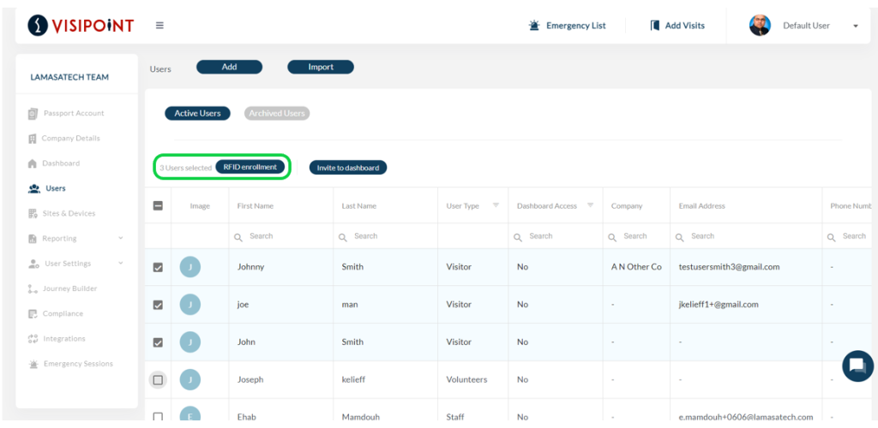Click the Emergency List siren icon

point(534,25)
